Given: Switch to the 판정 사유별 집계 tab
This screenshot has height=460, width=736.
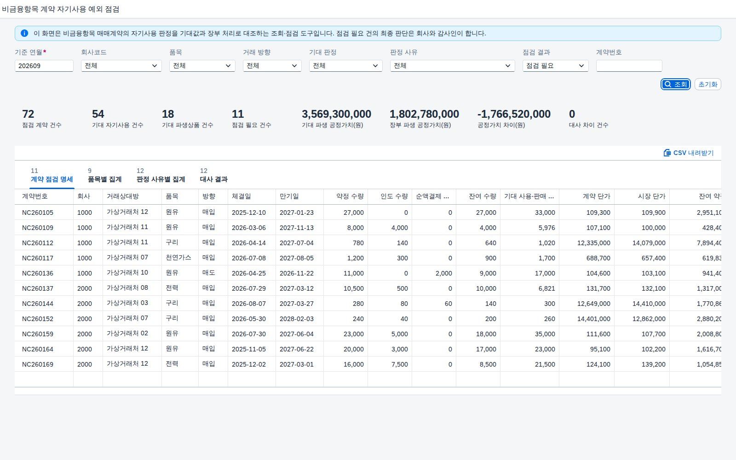Looking at the screenshot, I should click(x=161, y=175).
